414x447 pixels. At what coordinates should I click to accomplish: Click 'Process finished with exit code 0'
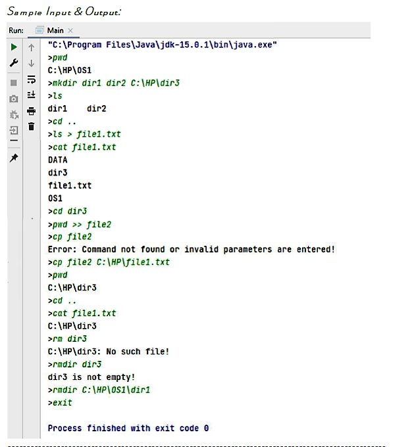[128, 428]
